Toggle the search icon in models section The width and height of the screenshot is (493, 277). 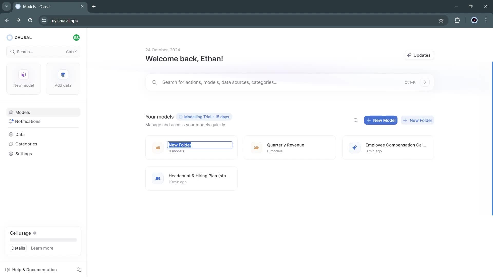(356, 120)
